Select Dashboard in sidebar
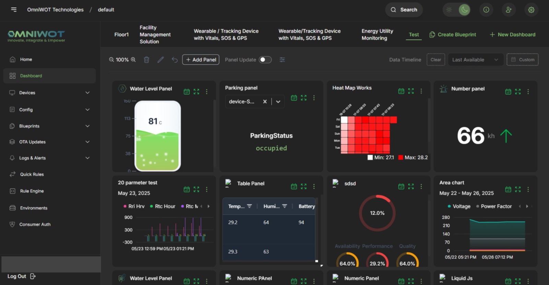Image resolution: width=549 pixels, height=285 pixels. click(x=49, y=76)
